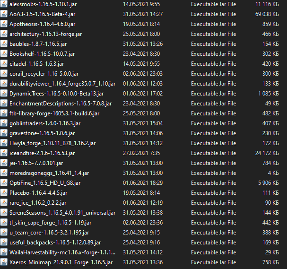287x269 pixels.
Task: Click the jar icon beside durabilityviewer_1.16.4_forge35.0.7_1.10.jar
Action: (x=4, y=84)
